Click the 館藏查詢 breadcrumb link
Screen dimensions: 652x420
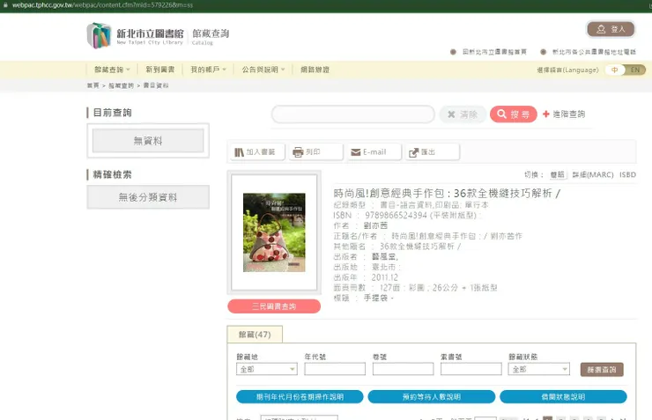pos(121,85)
